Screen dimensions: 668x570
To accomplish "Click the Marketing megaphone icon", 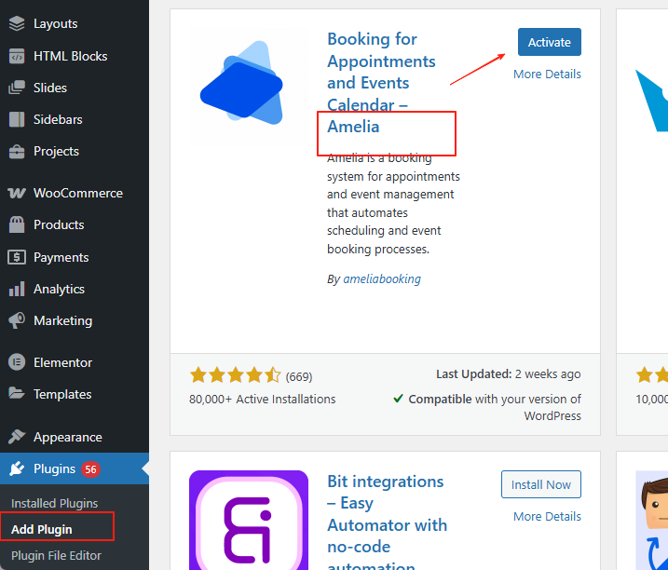I will click(x=17, y=320).
